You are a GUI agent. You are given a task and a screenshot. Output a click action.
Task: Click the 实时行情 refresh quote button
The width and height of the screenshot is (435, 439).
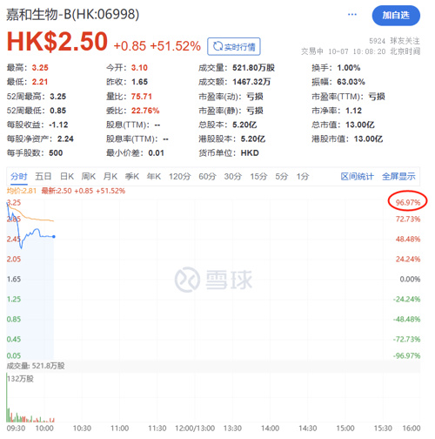(x=234, y=46)
